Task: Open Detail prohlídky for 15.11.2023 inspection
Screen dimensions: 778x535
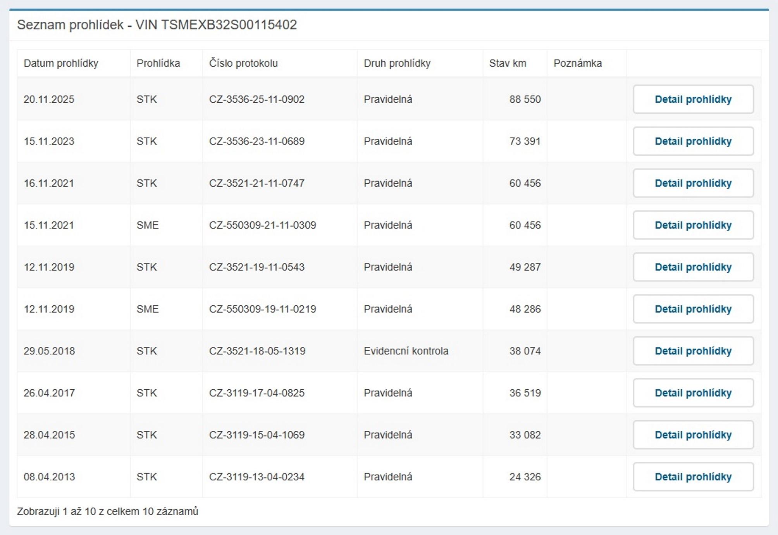Action: [693, 141]
